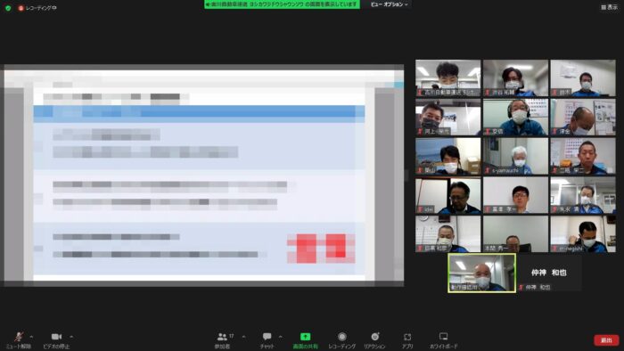Open the participants panel showing 17
Viewport: 624px width, 351px height.
point(223,340)
